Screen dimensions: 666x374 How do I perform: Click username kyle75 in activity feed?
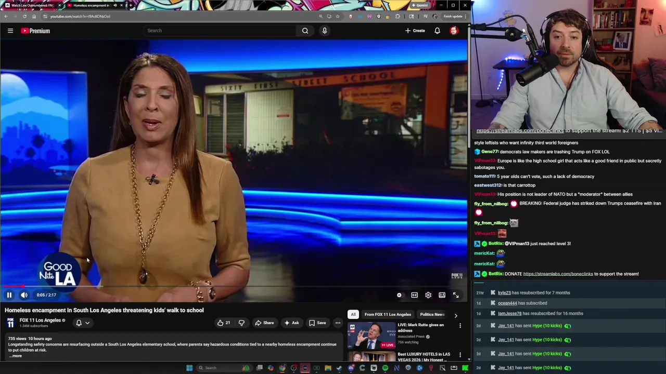tap(505, 293)
